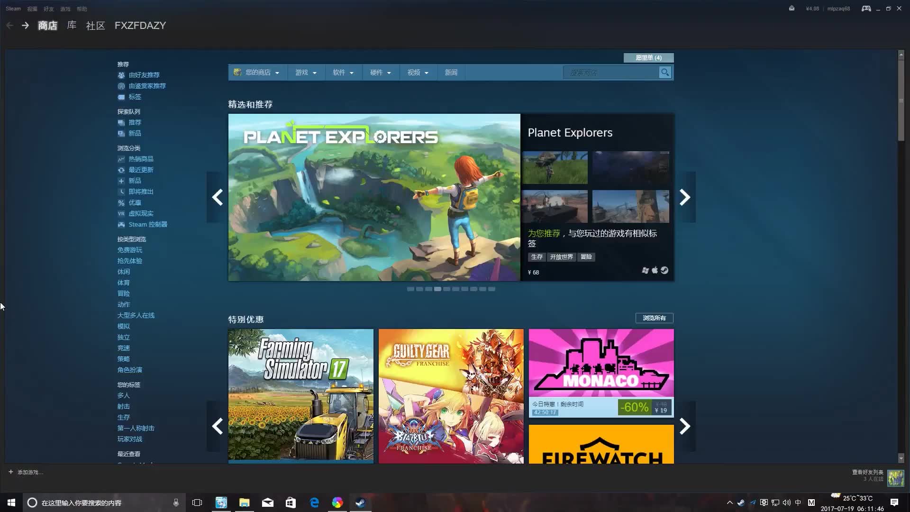
Task: Click inside the store search input field
Action: [x=611, y=73]
